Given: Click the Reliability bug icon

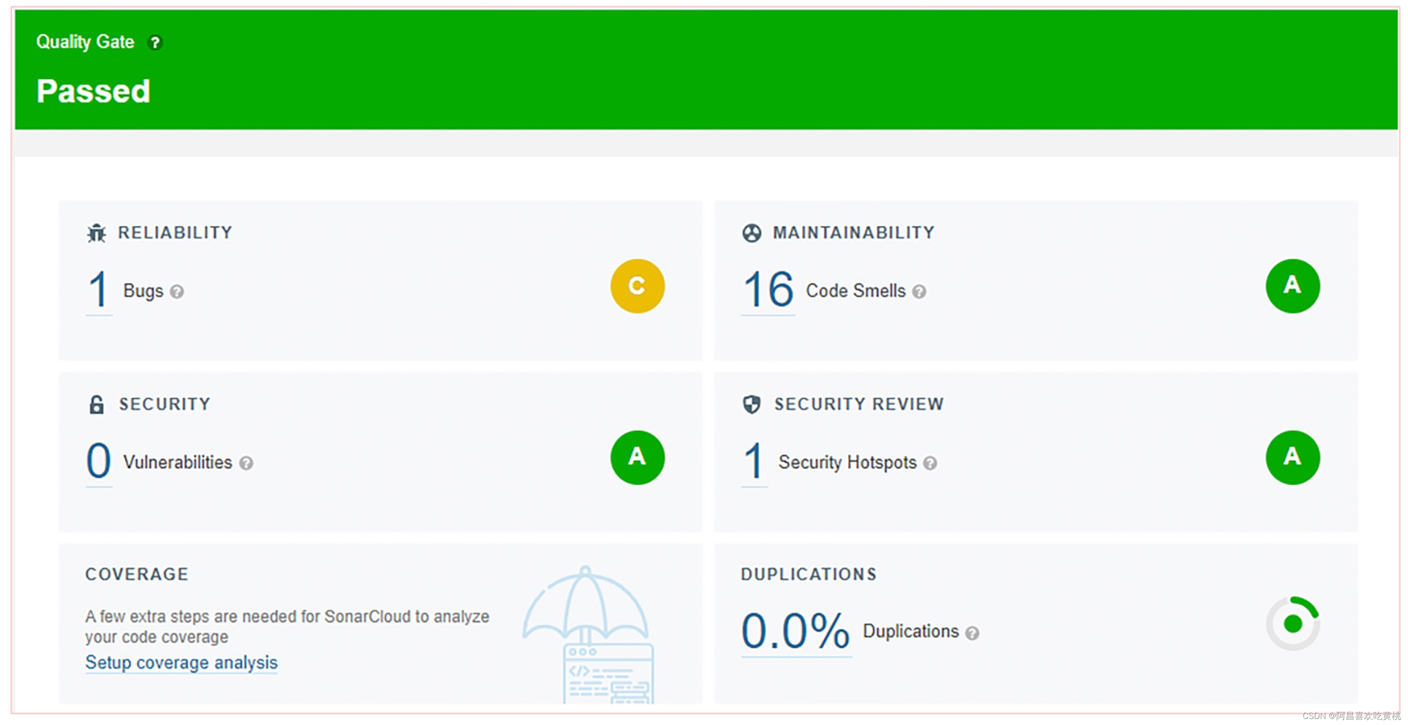Looking at the screenshot, I should (x=97, y=233).
